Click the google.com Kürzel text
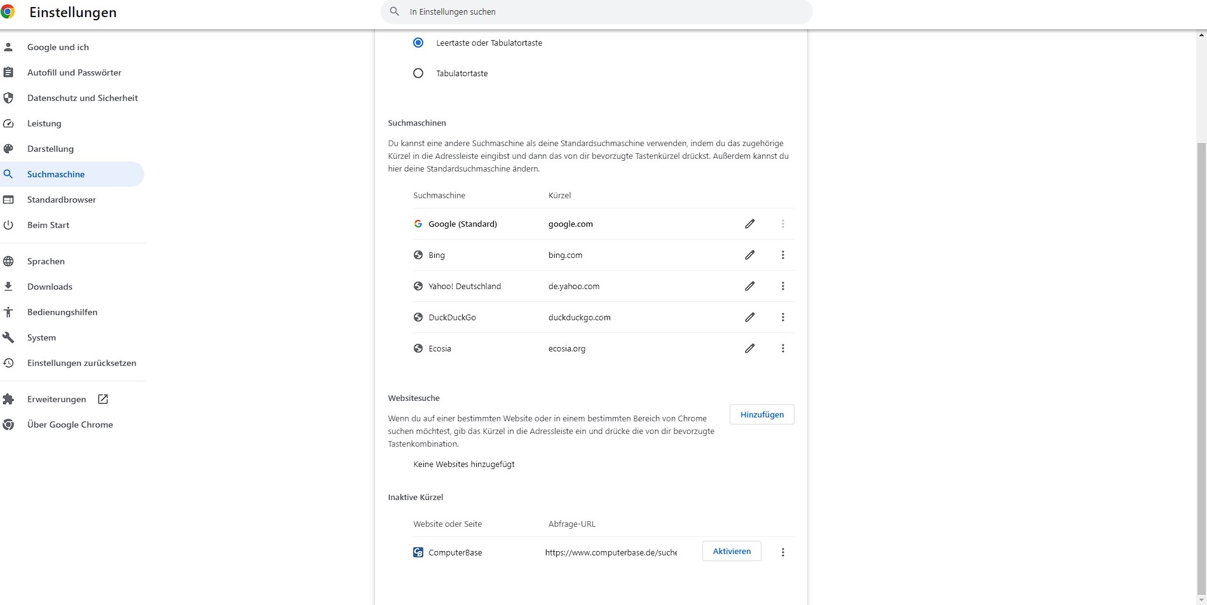The height and width of the screenshot is (605, 1207). click(571, 224)
